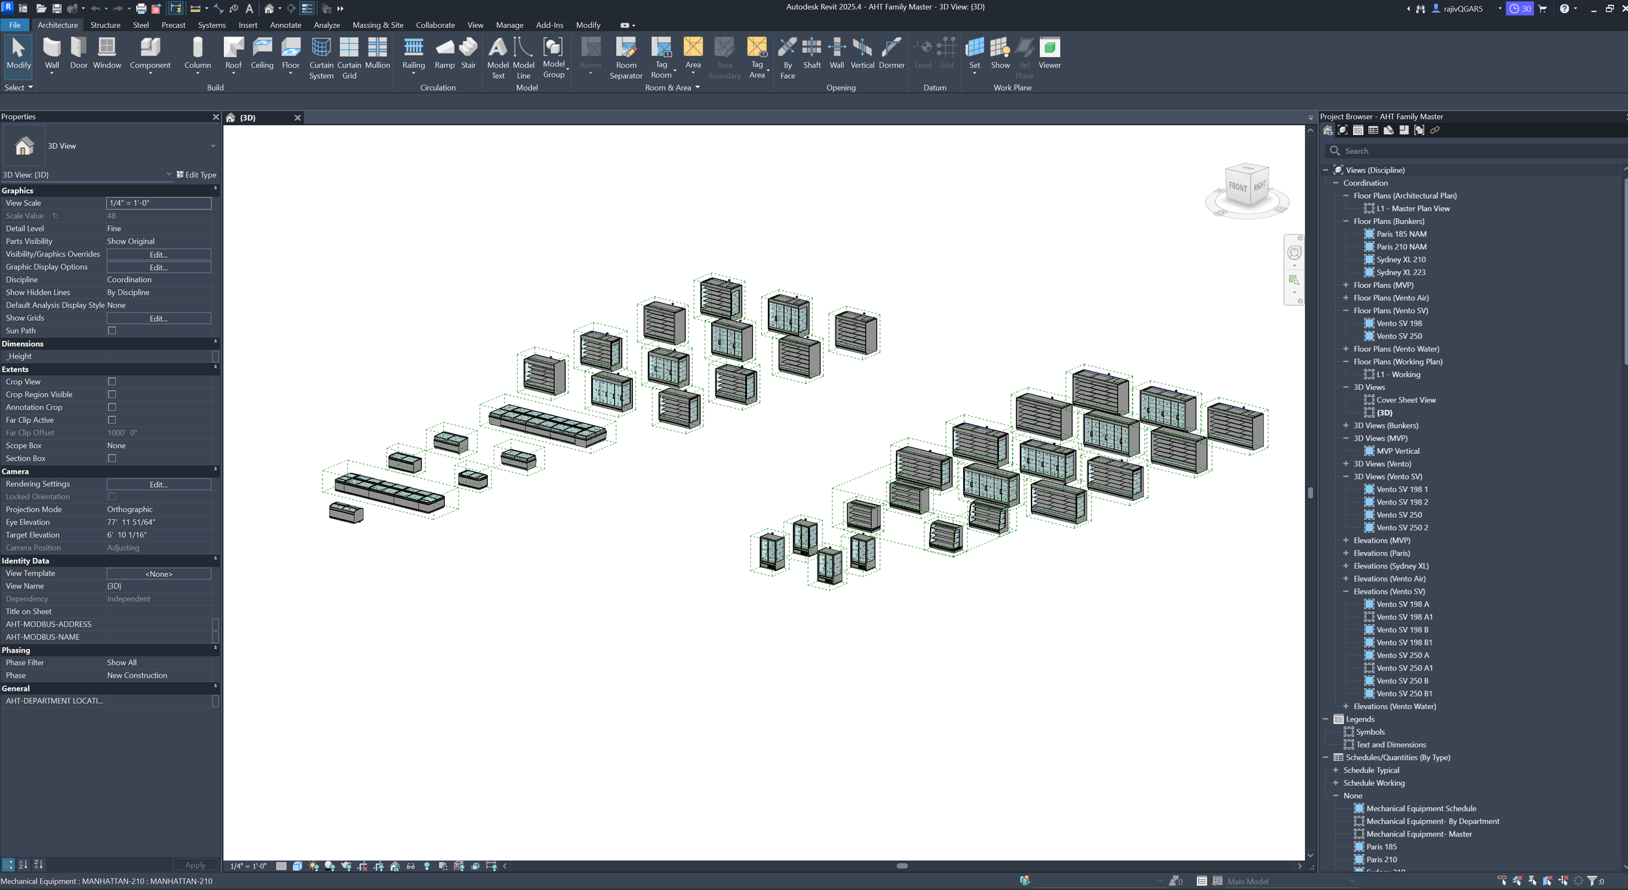Enable the Section Box checkbox
1628x890 pixels.
[x=112, y=458]
